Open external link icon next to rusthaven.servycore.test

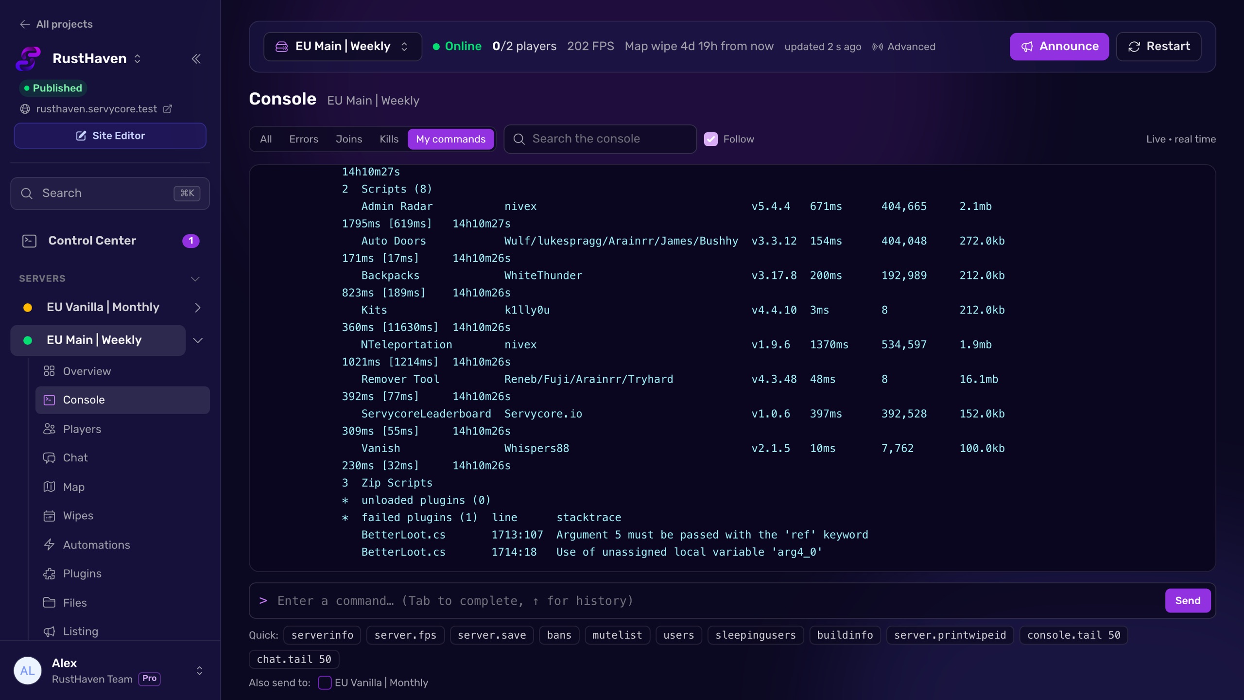[168, 109]
